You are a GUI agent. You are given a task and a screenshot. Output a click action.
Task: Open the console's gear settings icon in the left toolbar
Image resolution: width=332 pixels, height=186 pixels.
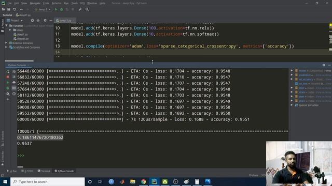(x=8, y=94)
